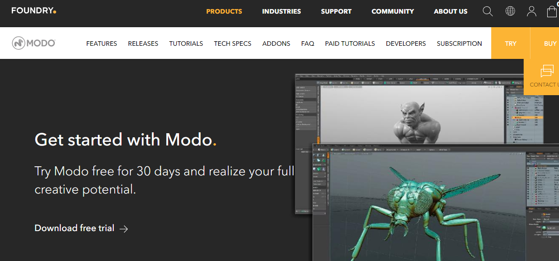This screenshot has height=261, width=559.
Task: Click the globe language icon
Action: pos(510,11)
